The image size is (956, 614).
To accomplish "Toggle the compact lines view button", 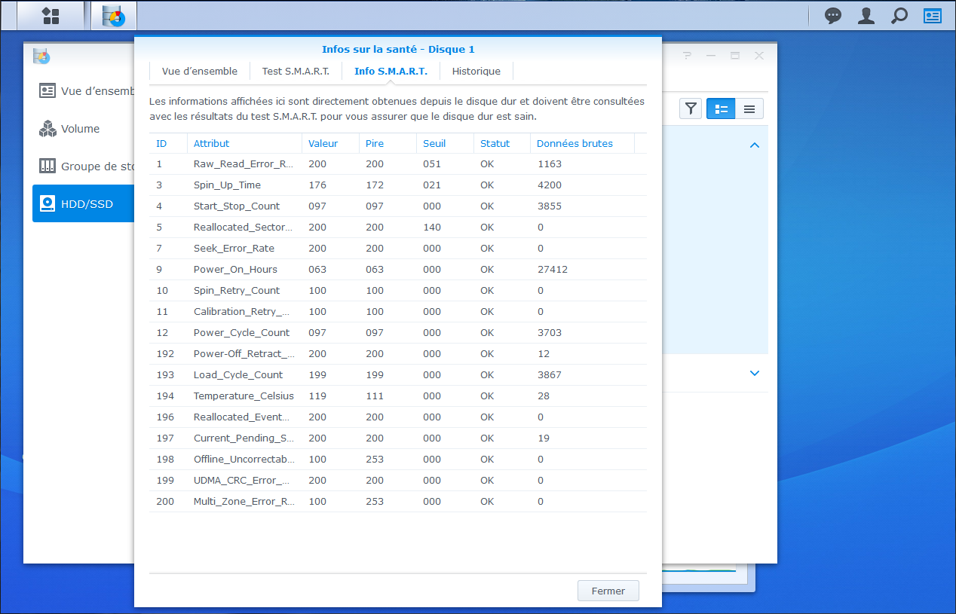I will 749,109.
